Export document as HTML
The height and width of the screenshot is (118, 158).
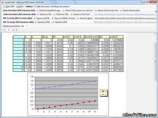(x=42, y=18)
